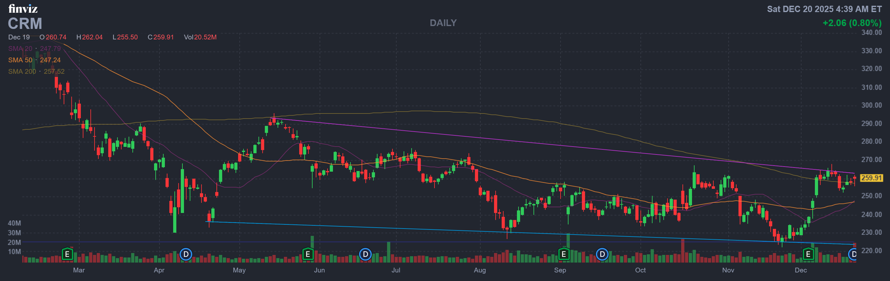Viewport: 890px width, 281px height.
Task: Select the earnings marker at December
Action: point(808,254)
